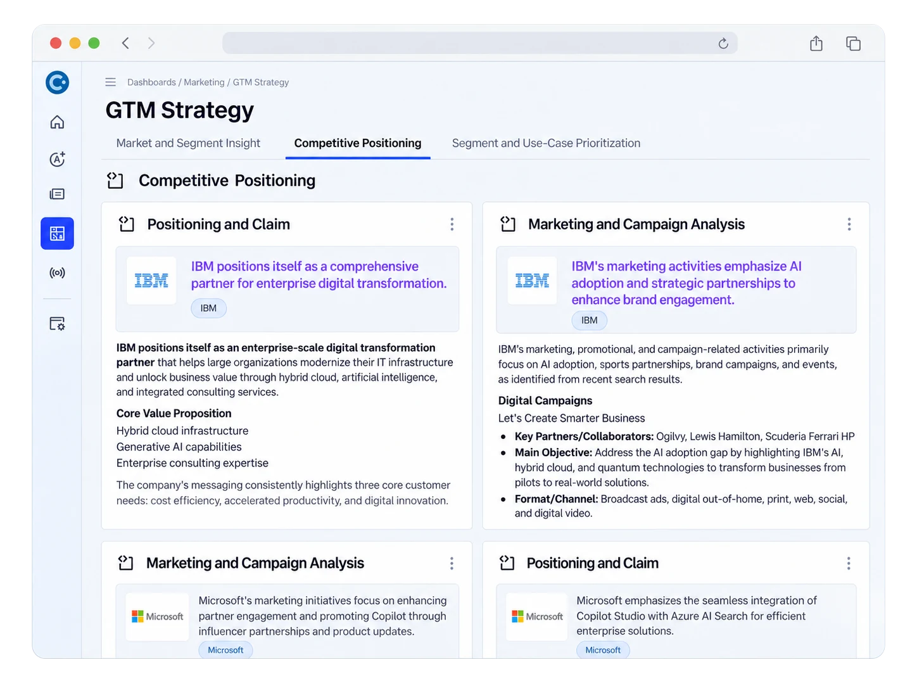
Task: Click the IBM tag in Positioning and Claim card
Action: tap(208, 309)
